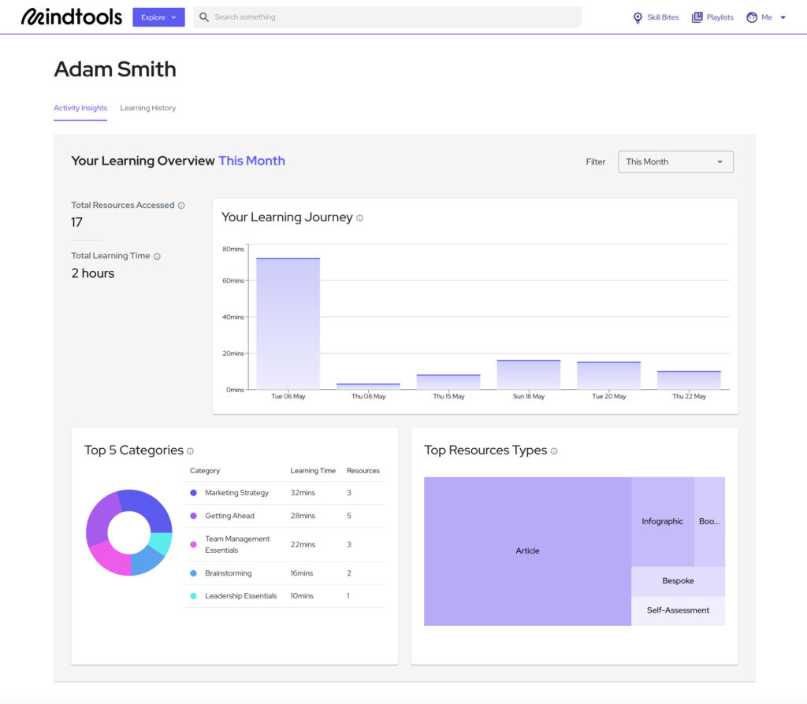Click the info icon beside Top 5 Categories
Viewport: 807px width, 704px height.
tap(188, 450)
